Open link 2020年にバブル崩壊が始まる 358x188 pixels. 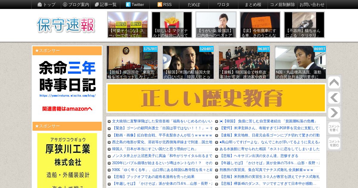(162, 163)
